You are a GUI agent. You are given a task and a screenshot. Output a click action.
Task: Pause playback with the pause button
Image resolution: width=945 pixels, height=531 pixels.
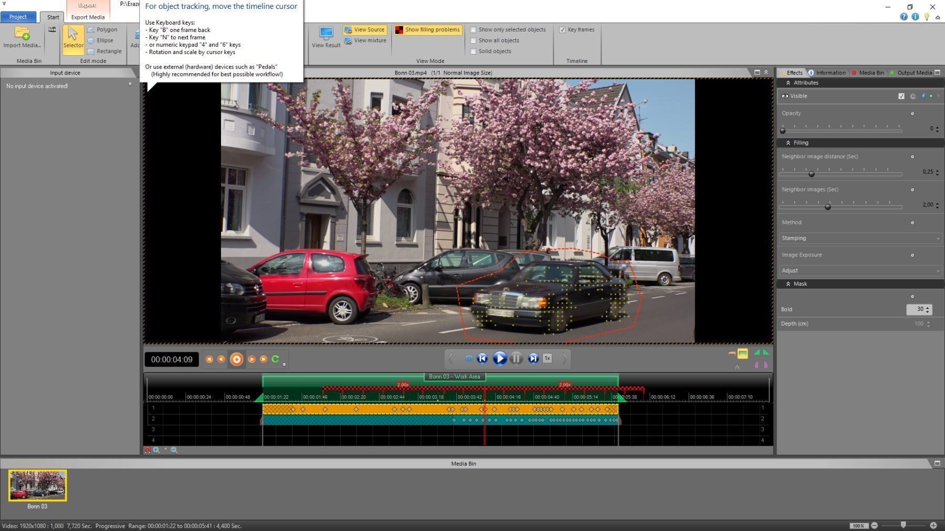coord(516,359)
